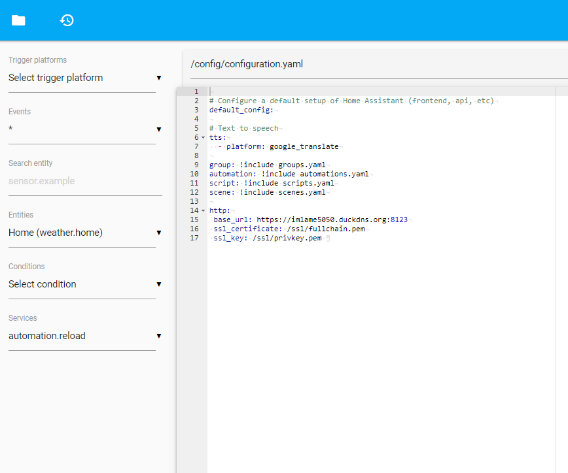The height and width of the screenshot is (473, 568).
Task: Expand the Events dropdown showing asterisk
Action: pos(85,129)
